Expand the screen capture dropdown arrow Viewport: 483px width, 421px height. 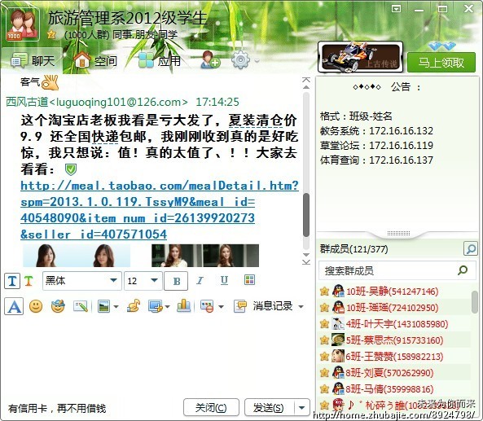pyautogui.click(x=167, y=307)
